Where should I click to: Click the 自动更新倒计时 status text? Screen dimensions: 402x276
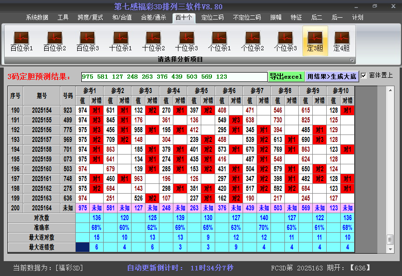(180, 268)
